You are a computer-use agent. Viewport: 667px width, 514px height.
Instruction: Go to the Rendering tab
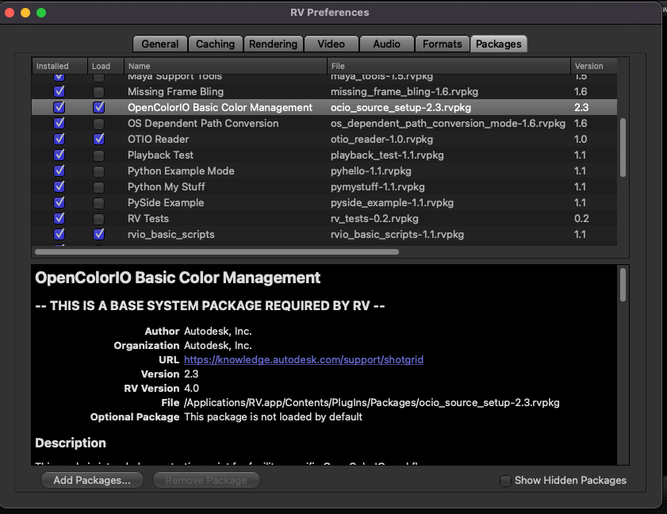[273, 44]
